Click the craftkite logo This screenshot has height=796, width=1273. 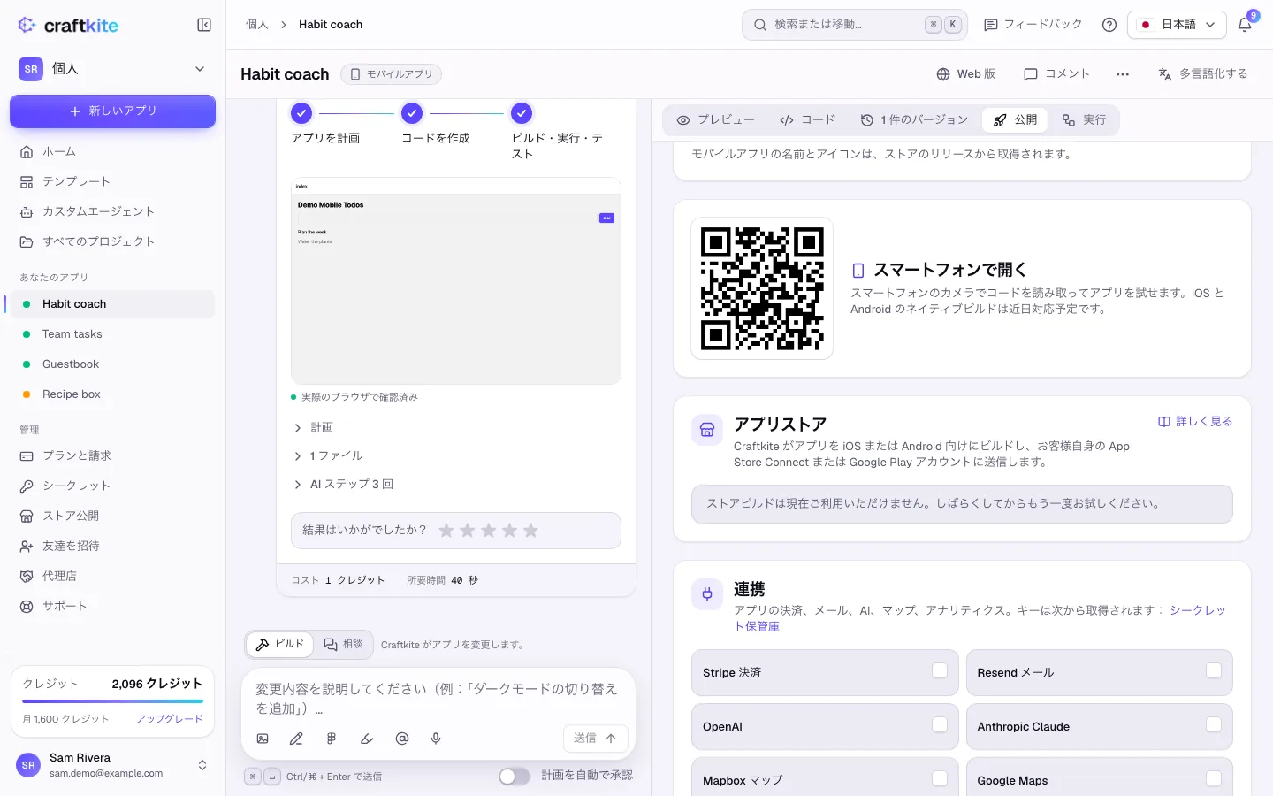click(x=68, y=26)
